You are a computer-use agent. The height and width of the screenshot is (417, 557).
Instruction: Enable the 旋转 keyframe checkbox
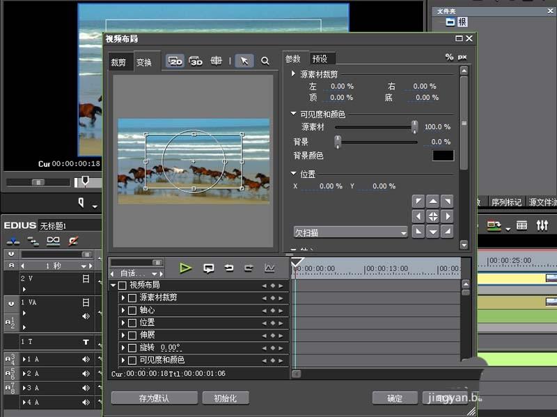[x=132, y=347]
